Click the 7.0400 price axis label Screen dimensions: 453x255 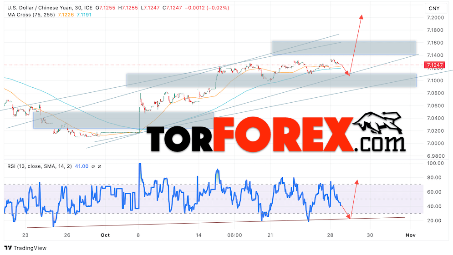pos(435,118)
